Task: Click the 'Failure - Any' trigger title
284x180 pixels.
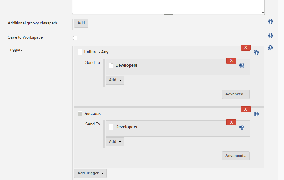Action: [96, 52]
